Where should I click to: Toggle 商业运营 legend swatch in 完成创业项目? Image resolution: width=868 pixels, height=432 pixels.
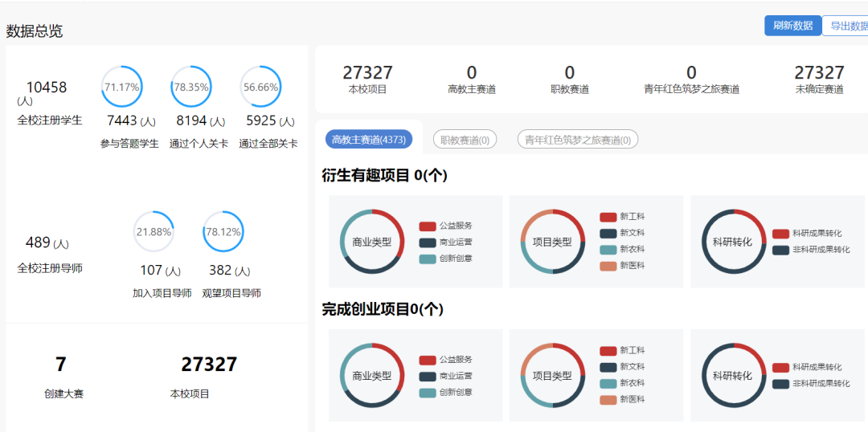(x=428, y=376)
